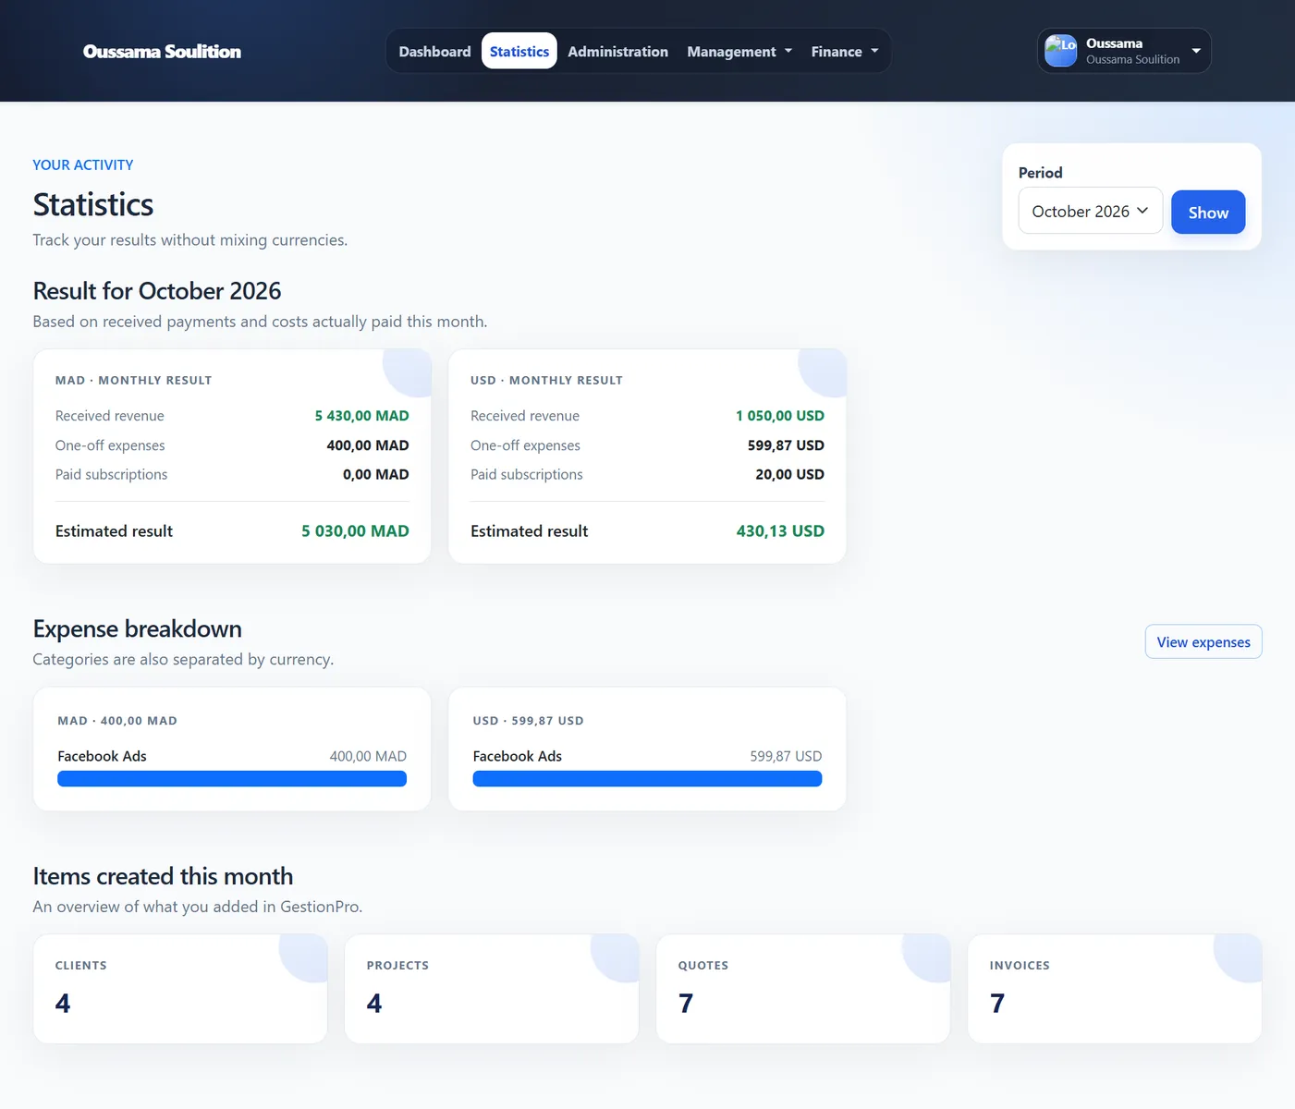Click the 5 430,00 MAD received revenue
This screenshot has width=1295, height=1109.
click(361, 416)
